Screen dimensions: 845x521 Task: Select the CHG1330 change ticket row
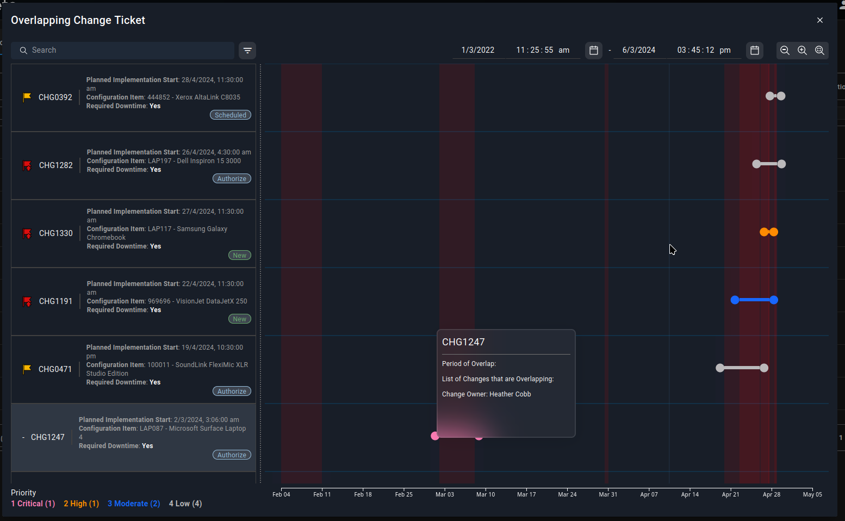(133, 233)
